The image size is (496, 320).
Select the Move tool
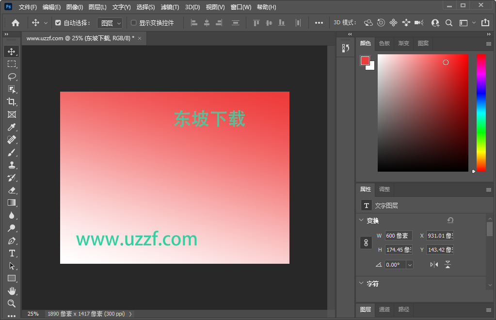click(12, 51)
